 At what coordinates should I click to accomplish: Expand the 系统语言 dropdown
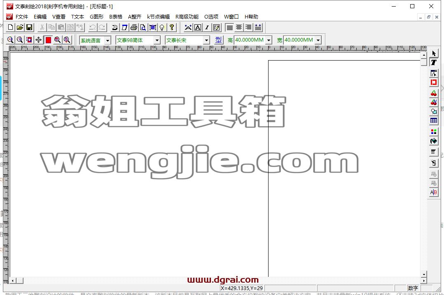[x=107, y=40]
